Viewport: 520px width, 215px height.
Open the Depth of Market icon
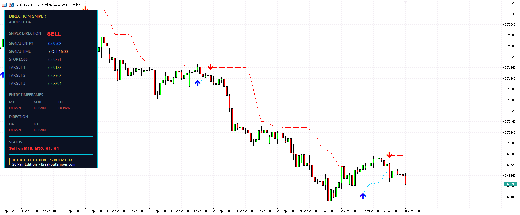(x=11, y=5)
